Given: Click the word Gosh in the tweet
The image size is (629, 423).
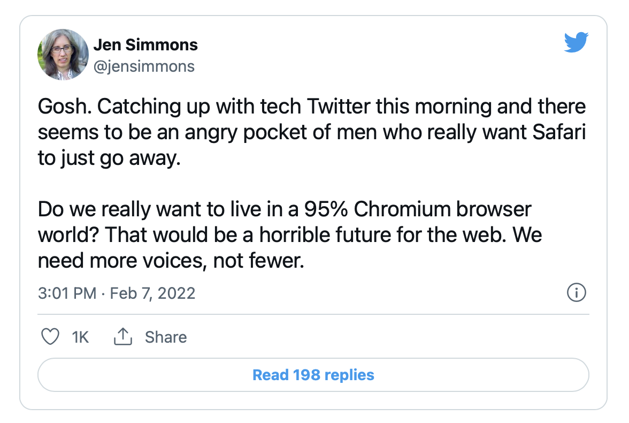Looking at the screenshot, I should coord(60,107).
